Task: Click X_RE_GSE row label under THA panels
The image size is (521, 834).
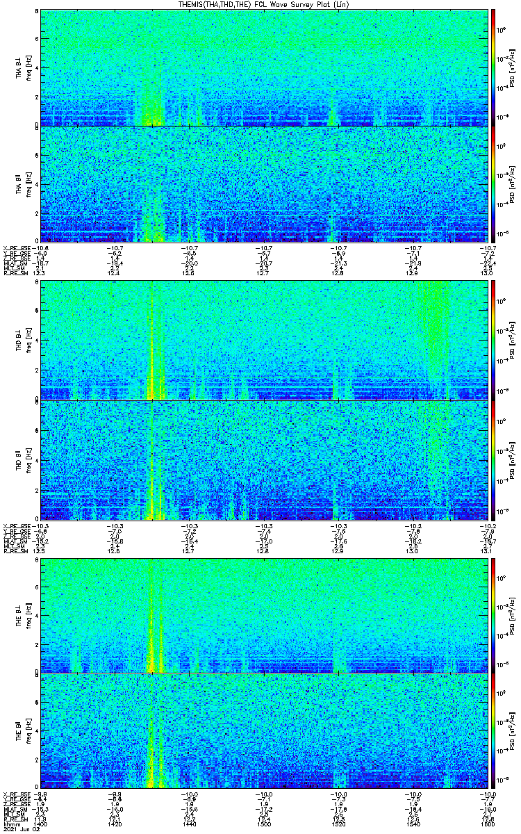Action: 16,247
